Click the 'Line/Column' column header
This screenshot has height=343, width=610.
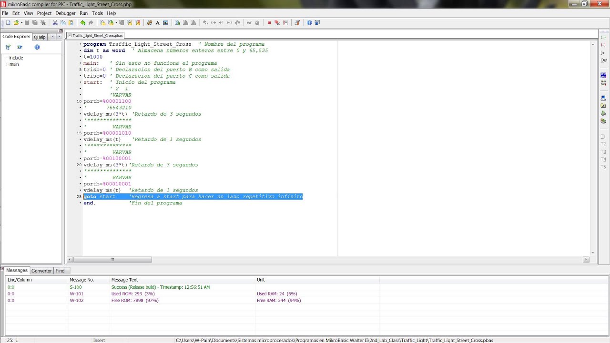pyautogui.click(x=20, y=280)
